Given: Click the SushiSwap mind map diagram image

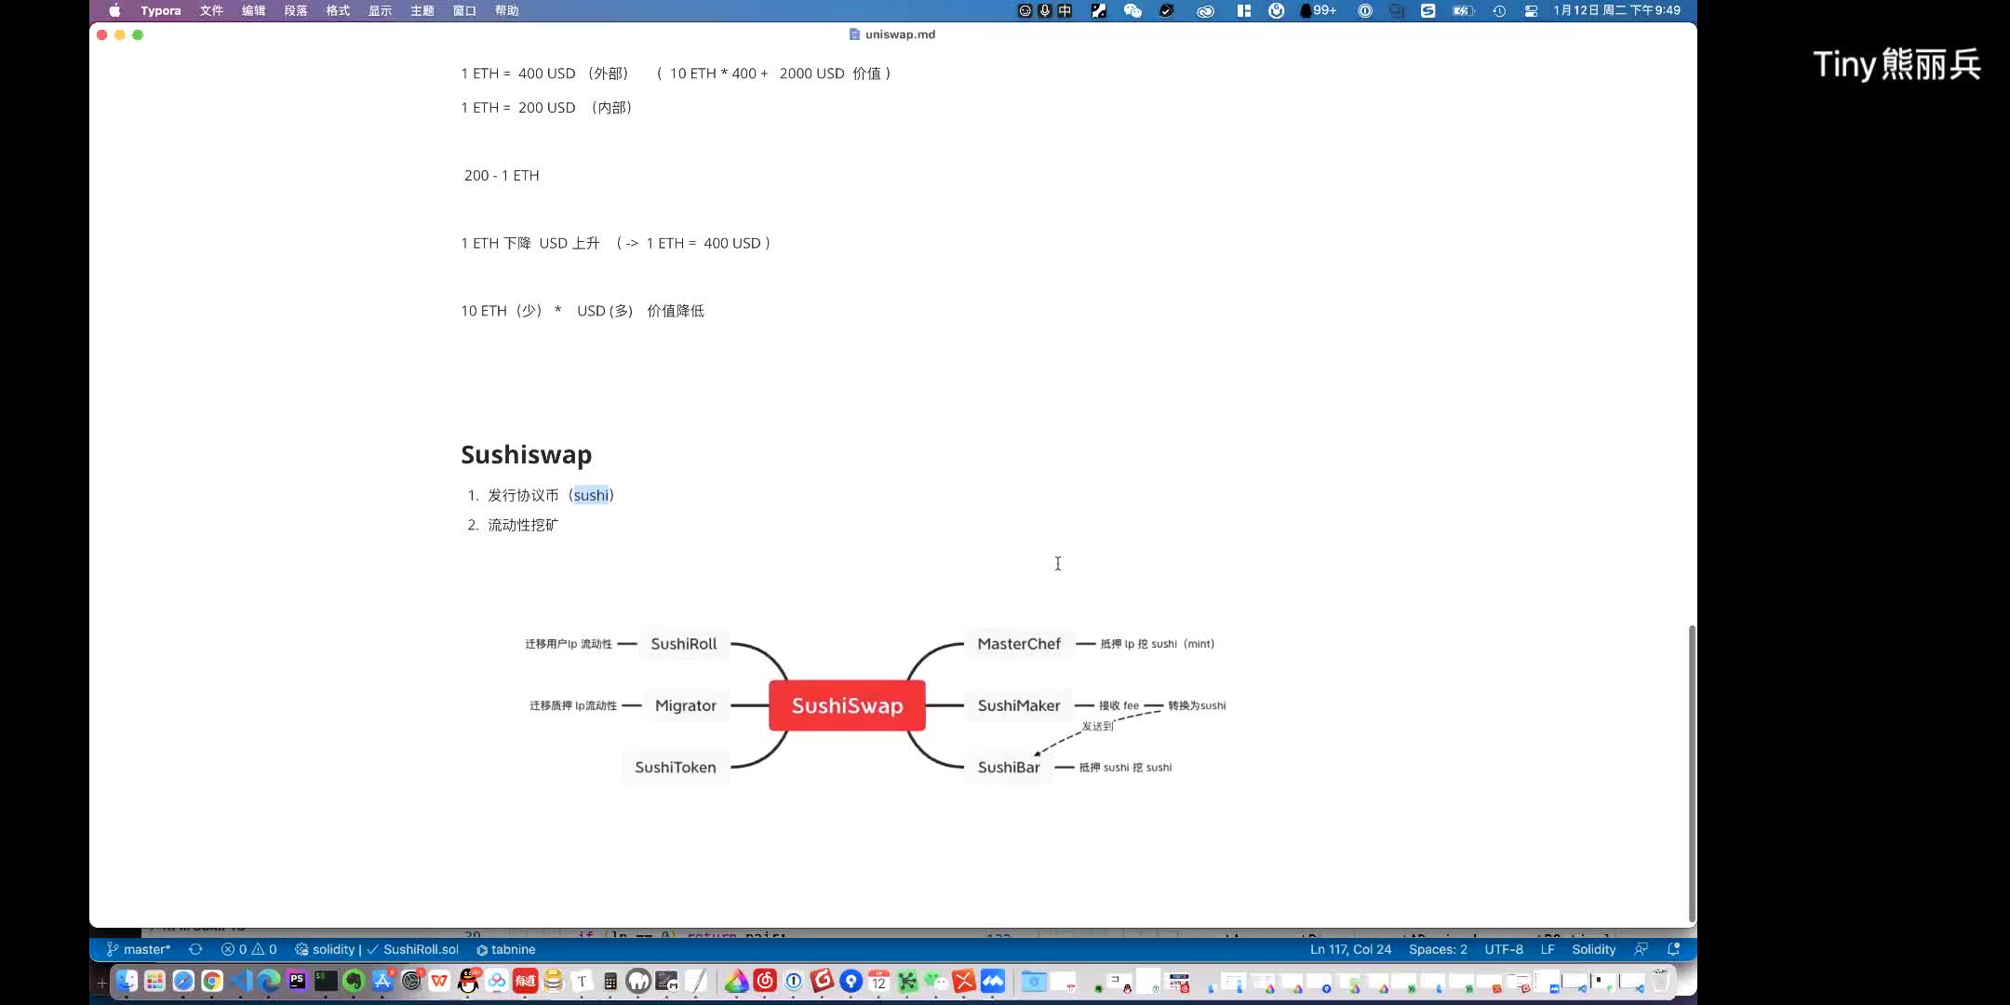Looking at the screenshot, I should (x=875, y=705).
